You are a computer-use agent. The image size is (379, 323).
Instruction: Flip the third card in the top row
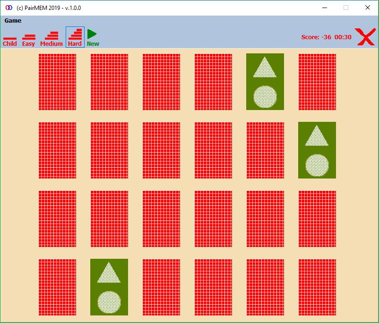pyautogui.click(x=161, y=82)
